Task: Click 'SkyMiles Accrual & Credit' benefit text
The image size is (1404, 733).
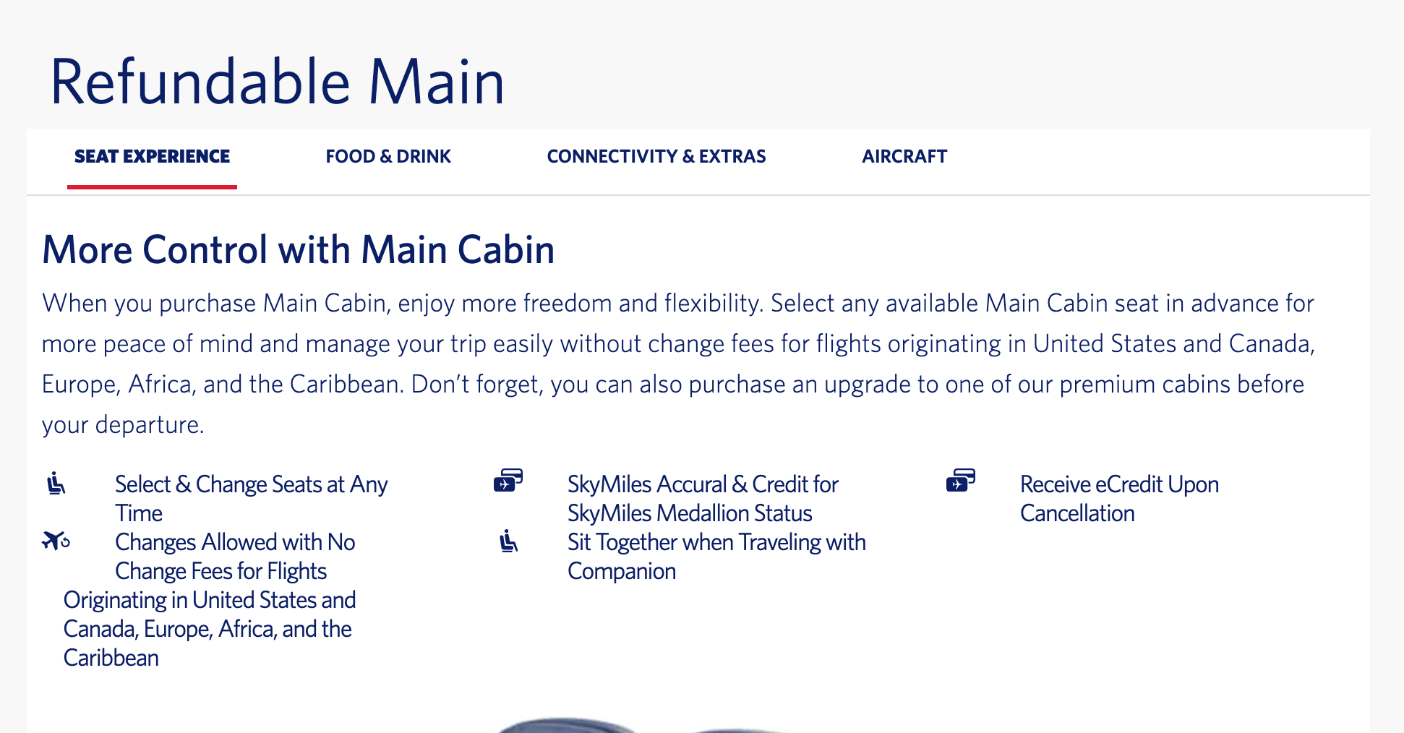Action: pyautogui.click(x=702, y=498)
